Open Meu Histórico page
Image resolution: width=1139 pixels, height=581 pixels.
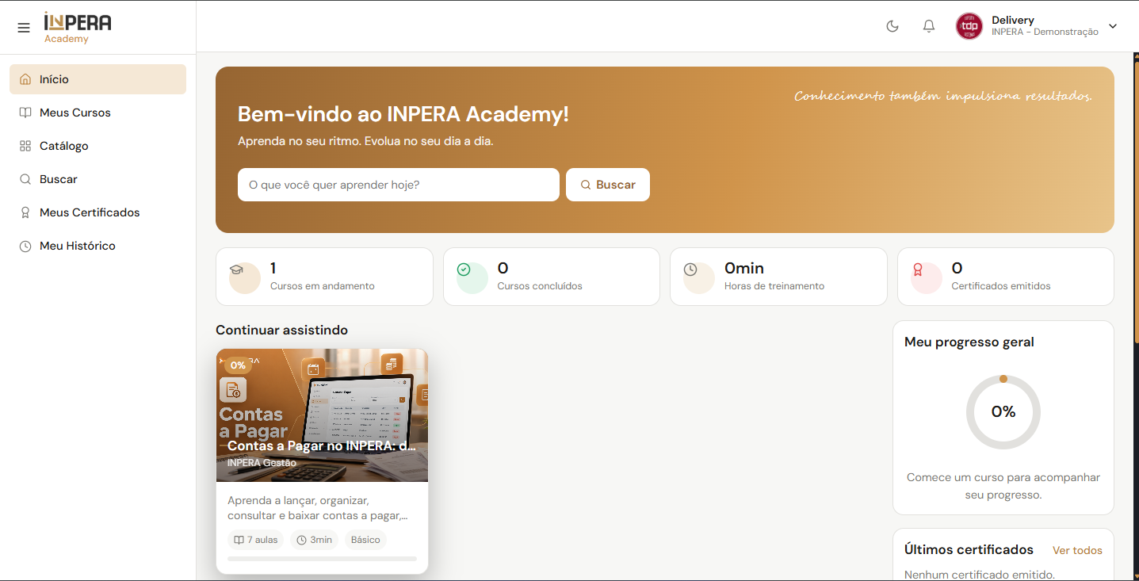97,246
